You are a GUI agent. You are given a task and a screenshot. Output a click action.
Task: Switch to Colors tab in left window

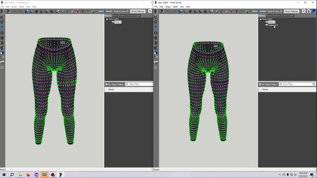(x=131, y=15)
